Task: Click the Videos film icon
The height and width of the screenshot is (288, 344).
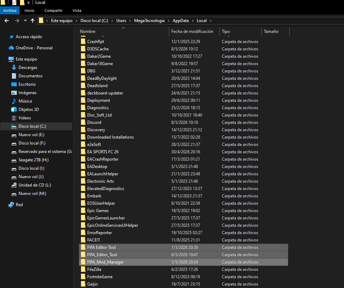Action: click(14, 118)
